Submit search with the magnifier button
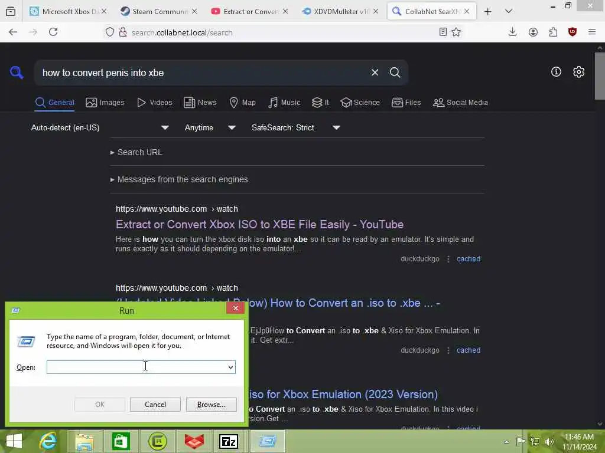The height and width of the screenshot is (453, 605). (395, 73)
